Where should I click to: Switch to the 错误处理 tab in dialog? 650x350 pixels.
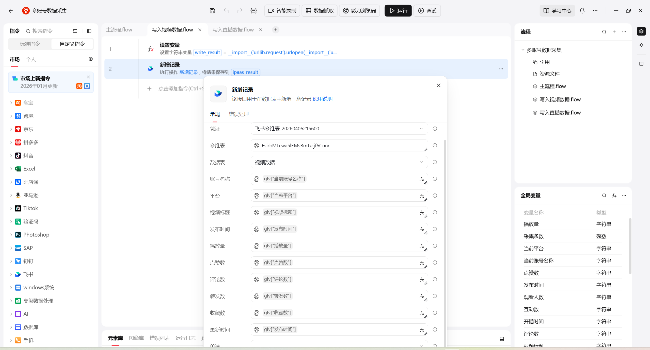point(239,114)
